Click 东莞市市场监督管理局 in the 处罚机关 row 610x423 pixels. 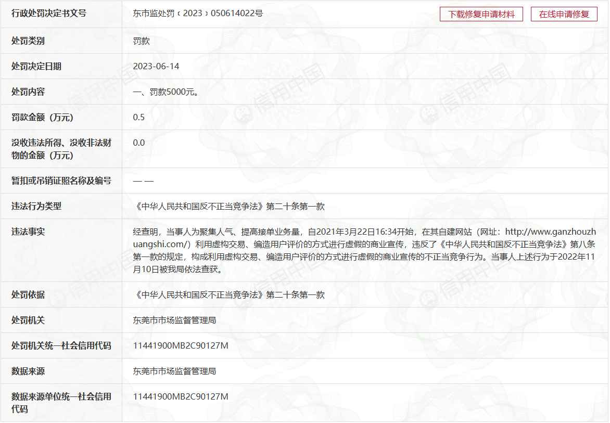point(174,321)
